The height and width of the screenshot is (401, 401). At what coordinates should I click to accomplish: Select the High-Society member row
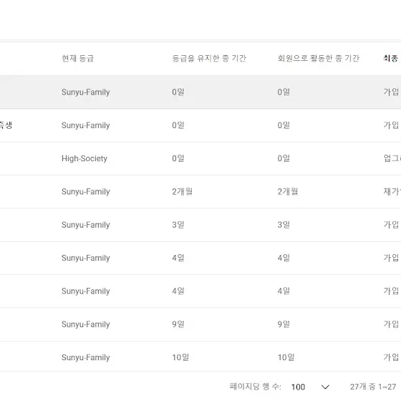point(200,158)
